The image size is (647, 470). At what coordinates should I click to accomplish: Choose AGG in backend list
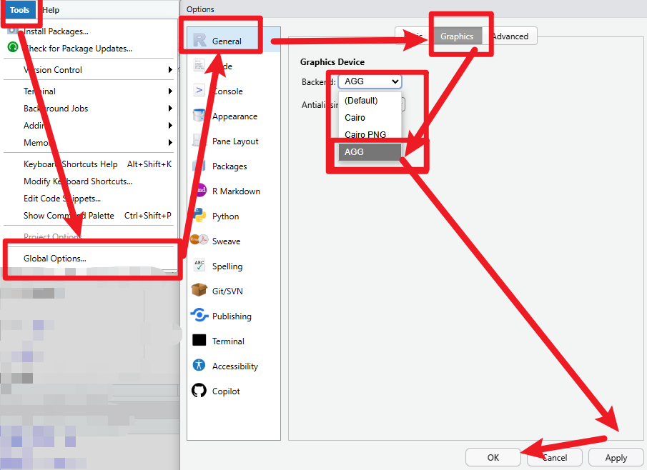pos(370,151)
